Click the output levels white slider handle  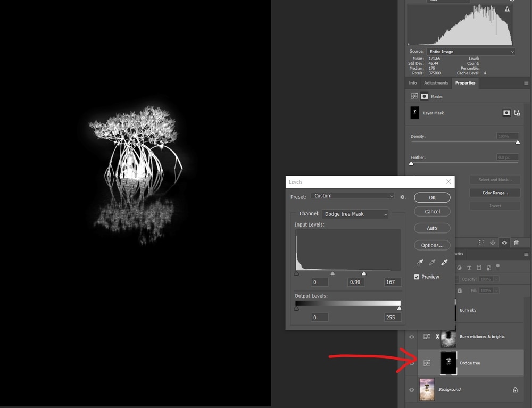point(400,309)
